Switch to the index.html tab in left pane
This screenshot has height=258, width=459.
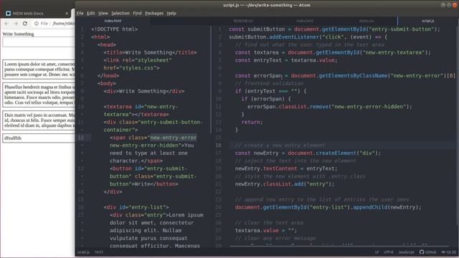pyautogui.click(x=113, y=21)
